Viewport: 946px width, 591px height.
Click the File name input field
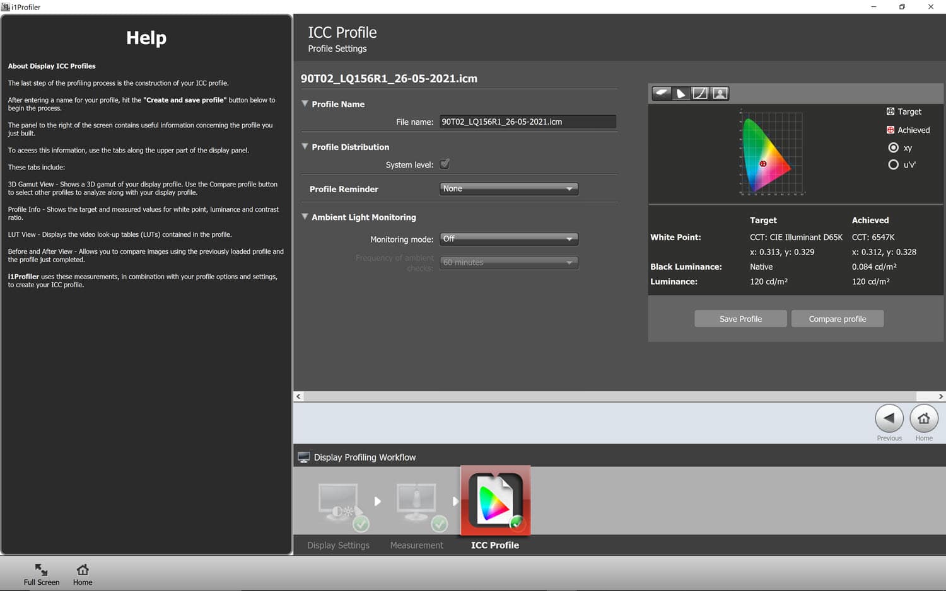pos(528,122)
